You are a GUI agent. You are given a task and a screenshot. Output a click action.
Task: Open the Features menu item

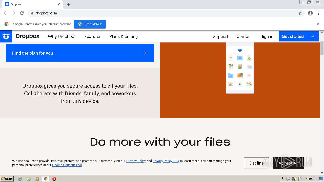(x=93, y=36)
